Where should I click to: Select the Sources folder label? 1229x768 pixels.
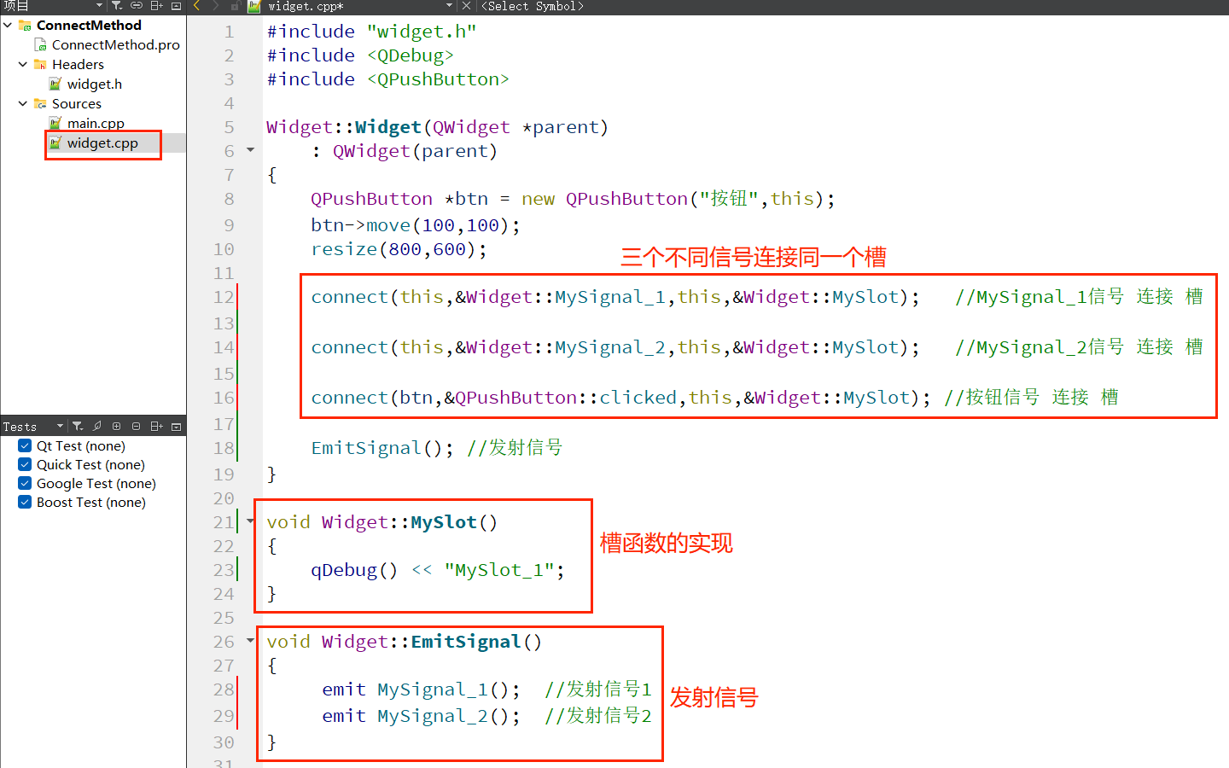(x=77, y=103)
